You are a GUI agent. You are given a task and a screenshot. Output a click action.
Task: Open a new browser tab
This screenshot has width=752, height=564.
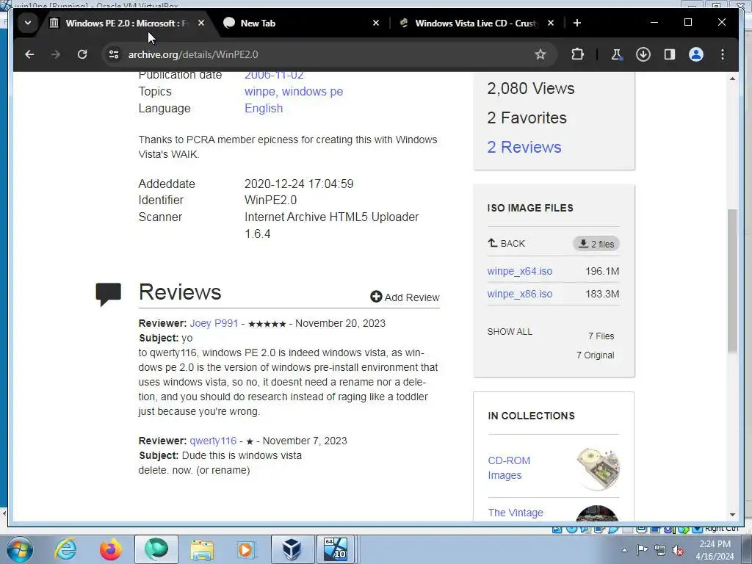click(577, 23)
